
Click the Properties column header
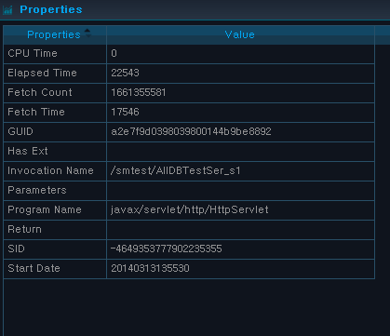click(x=55, y=34)
